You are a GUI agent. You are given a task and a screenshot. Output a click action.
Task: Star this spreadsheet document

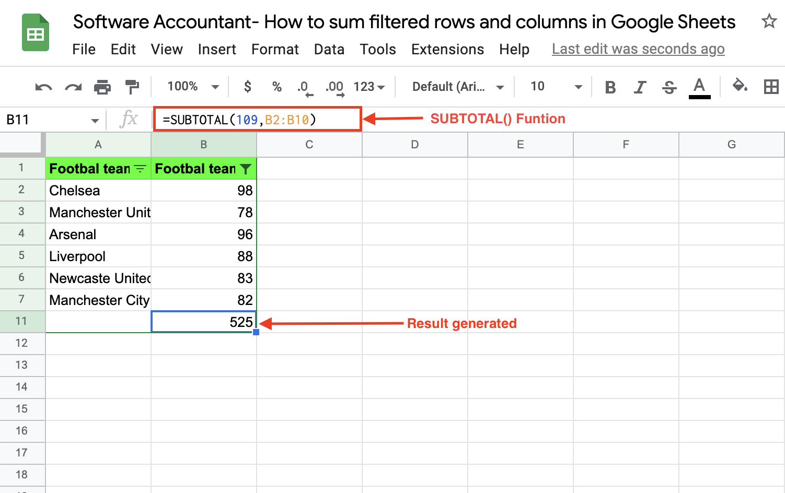pyautogui.click(x=769, y=21)
